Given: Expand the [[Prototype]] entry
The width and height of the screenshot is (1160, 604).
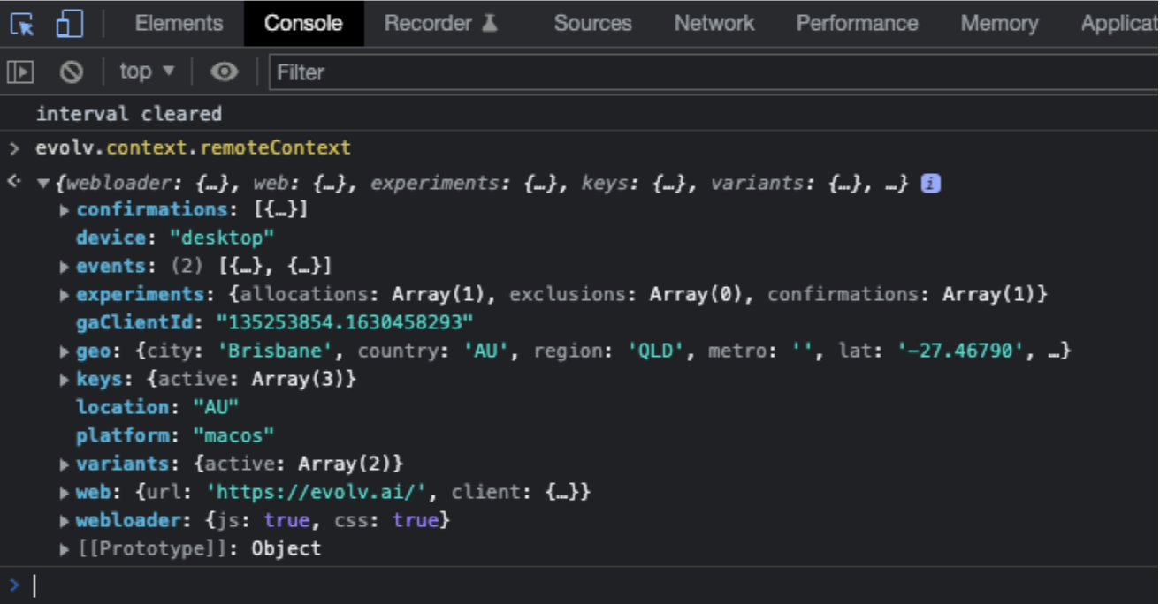Looking at the screenshot, I should [x=65, y=549].
